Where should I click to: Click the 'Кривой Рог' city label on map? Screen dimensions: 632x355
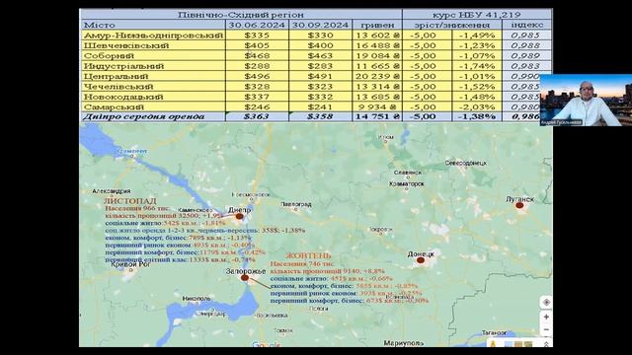point(130,264)
